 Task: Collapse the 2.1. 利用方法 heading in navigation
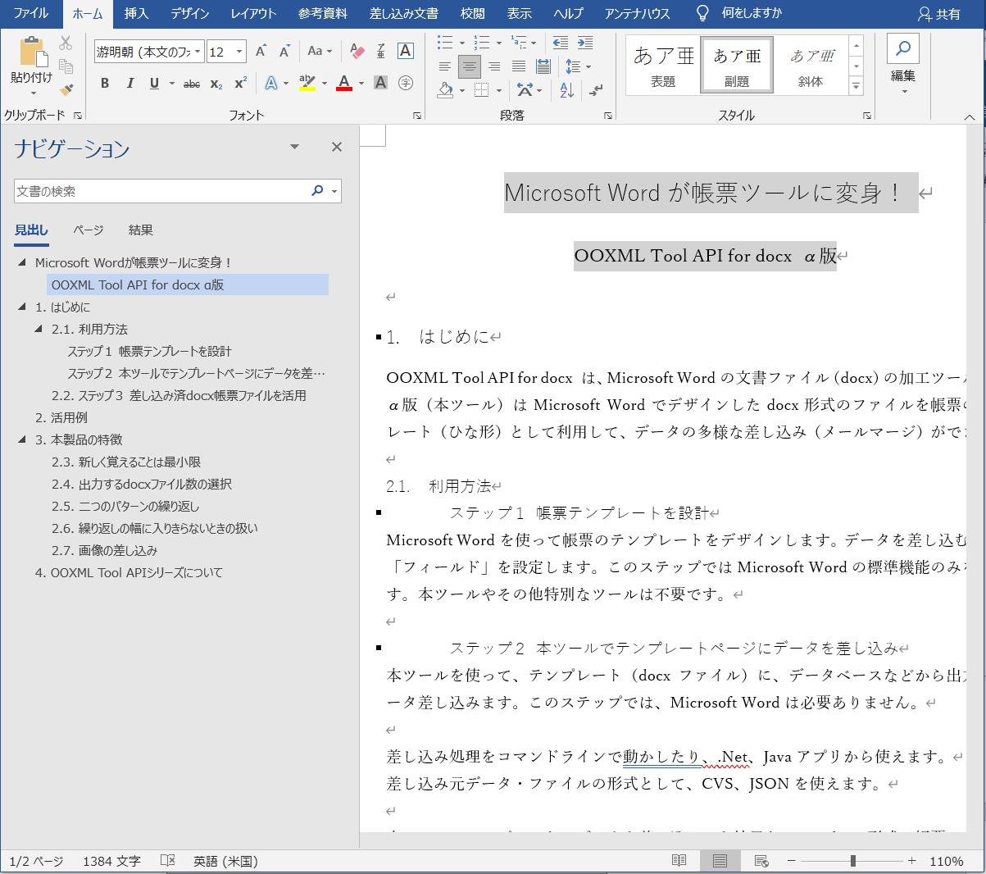[x=39, y=329]
